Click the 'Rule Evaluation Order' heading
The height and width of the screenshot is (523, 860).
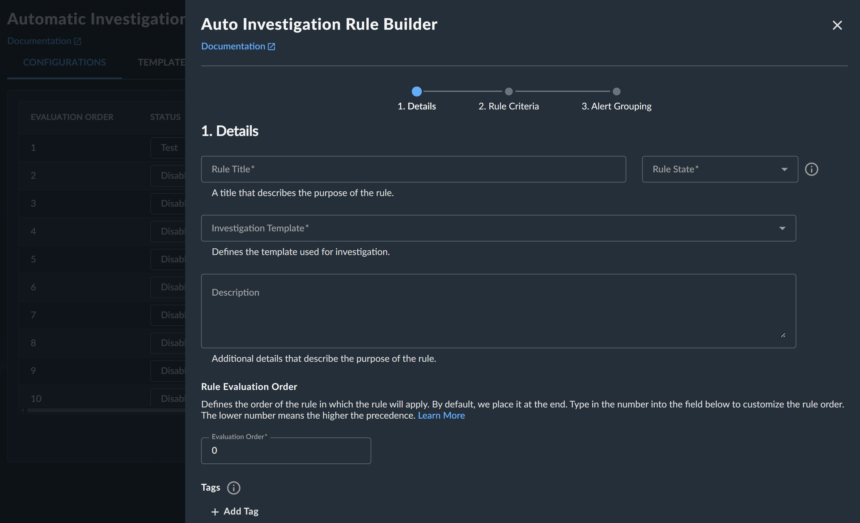click(x=249, y=386)
